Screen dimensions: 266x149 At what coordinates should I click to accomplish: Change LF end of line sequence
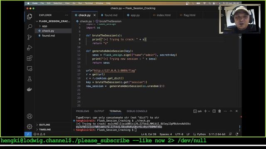(188, 134)
